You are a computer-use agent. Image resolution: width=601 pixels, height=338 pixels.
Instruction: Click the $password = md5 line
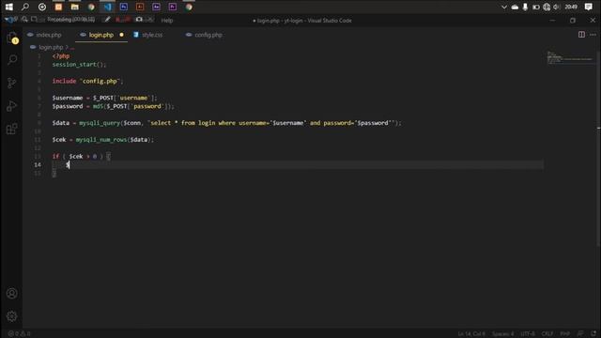click(x=113, y=106)
